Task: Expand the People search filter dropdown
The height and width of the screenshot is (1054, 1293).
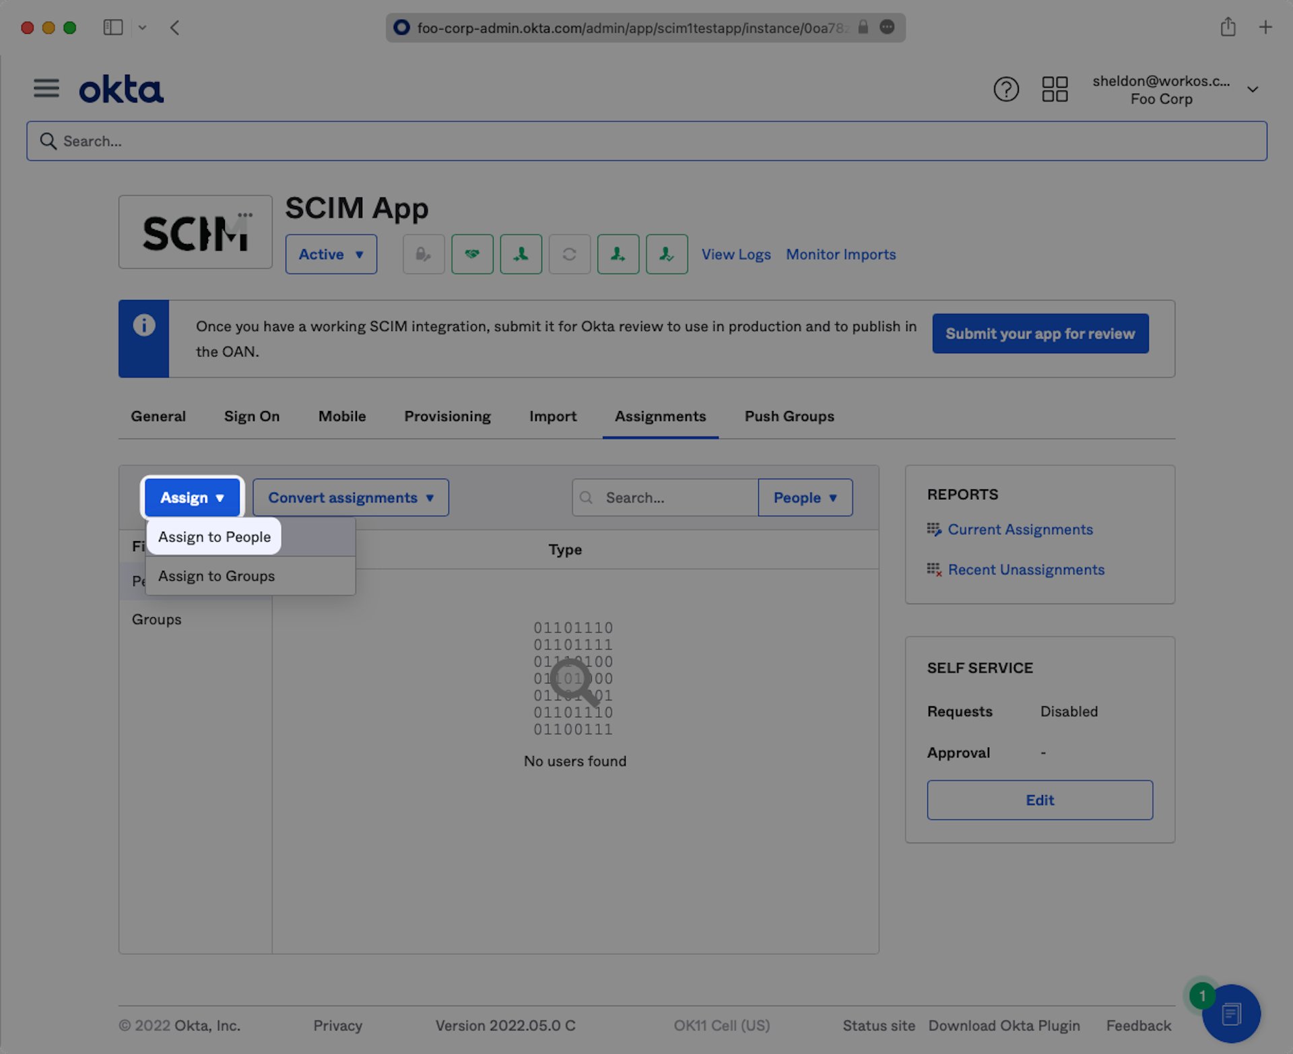Action: click(805, 497)
